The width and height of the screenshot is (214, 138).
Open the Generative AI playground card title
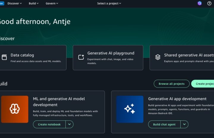(111, 53)
